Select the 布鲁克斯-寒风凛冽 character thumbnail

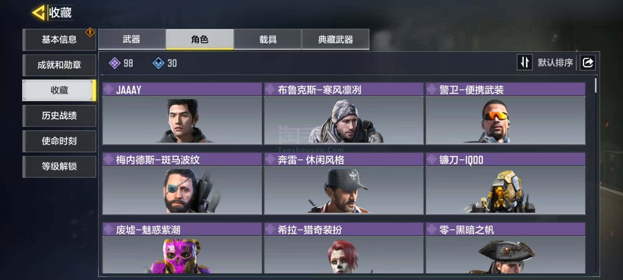[344, 120]
